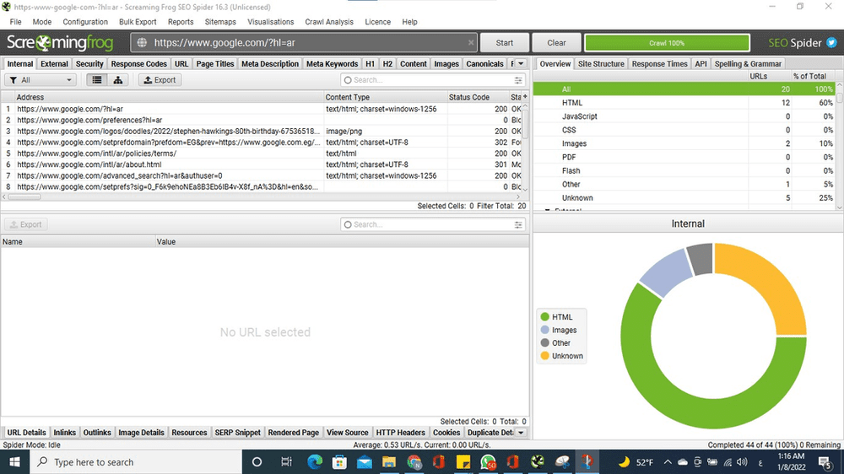Switch to the Page Titles tab
This screenshot has height=474, width=844.
coord(214,63)
